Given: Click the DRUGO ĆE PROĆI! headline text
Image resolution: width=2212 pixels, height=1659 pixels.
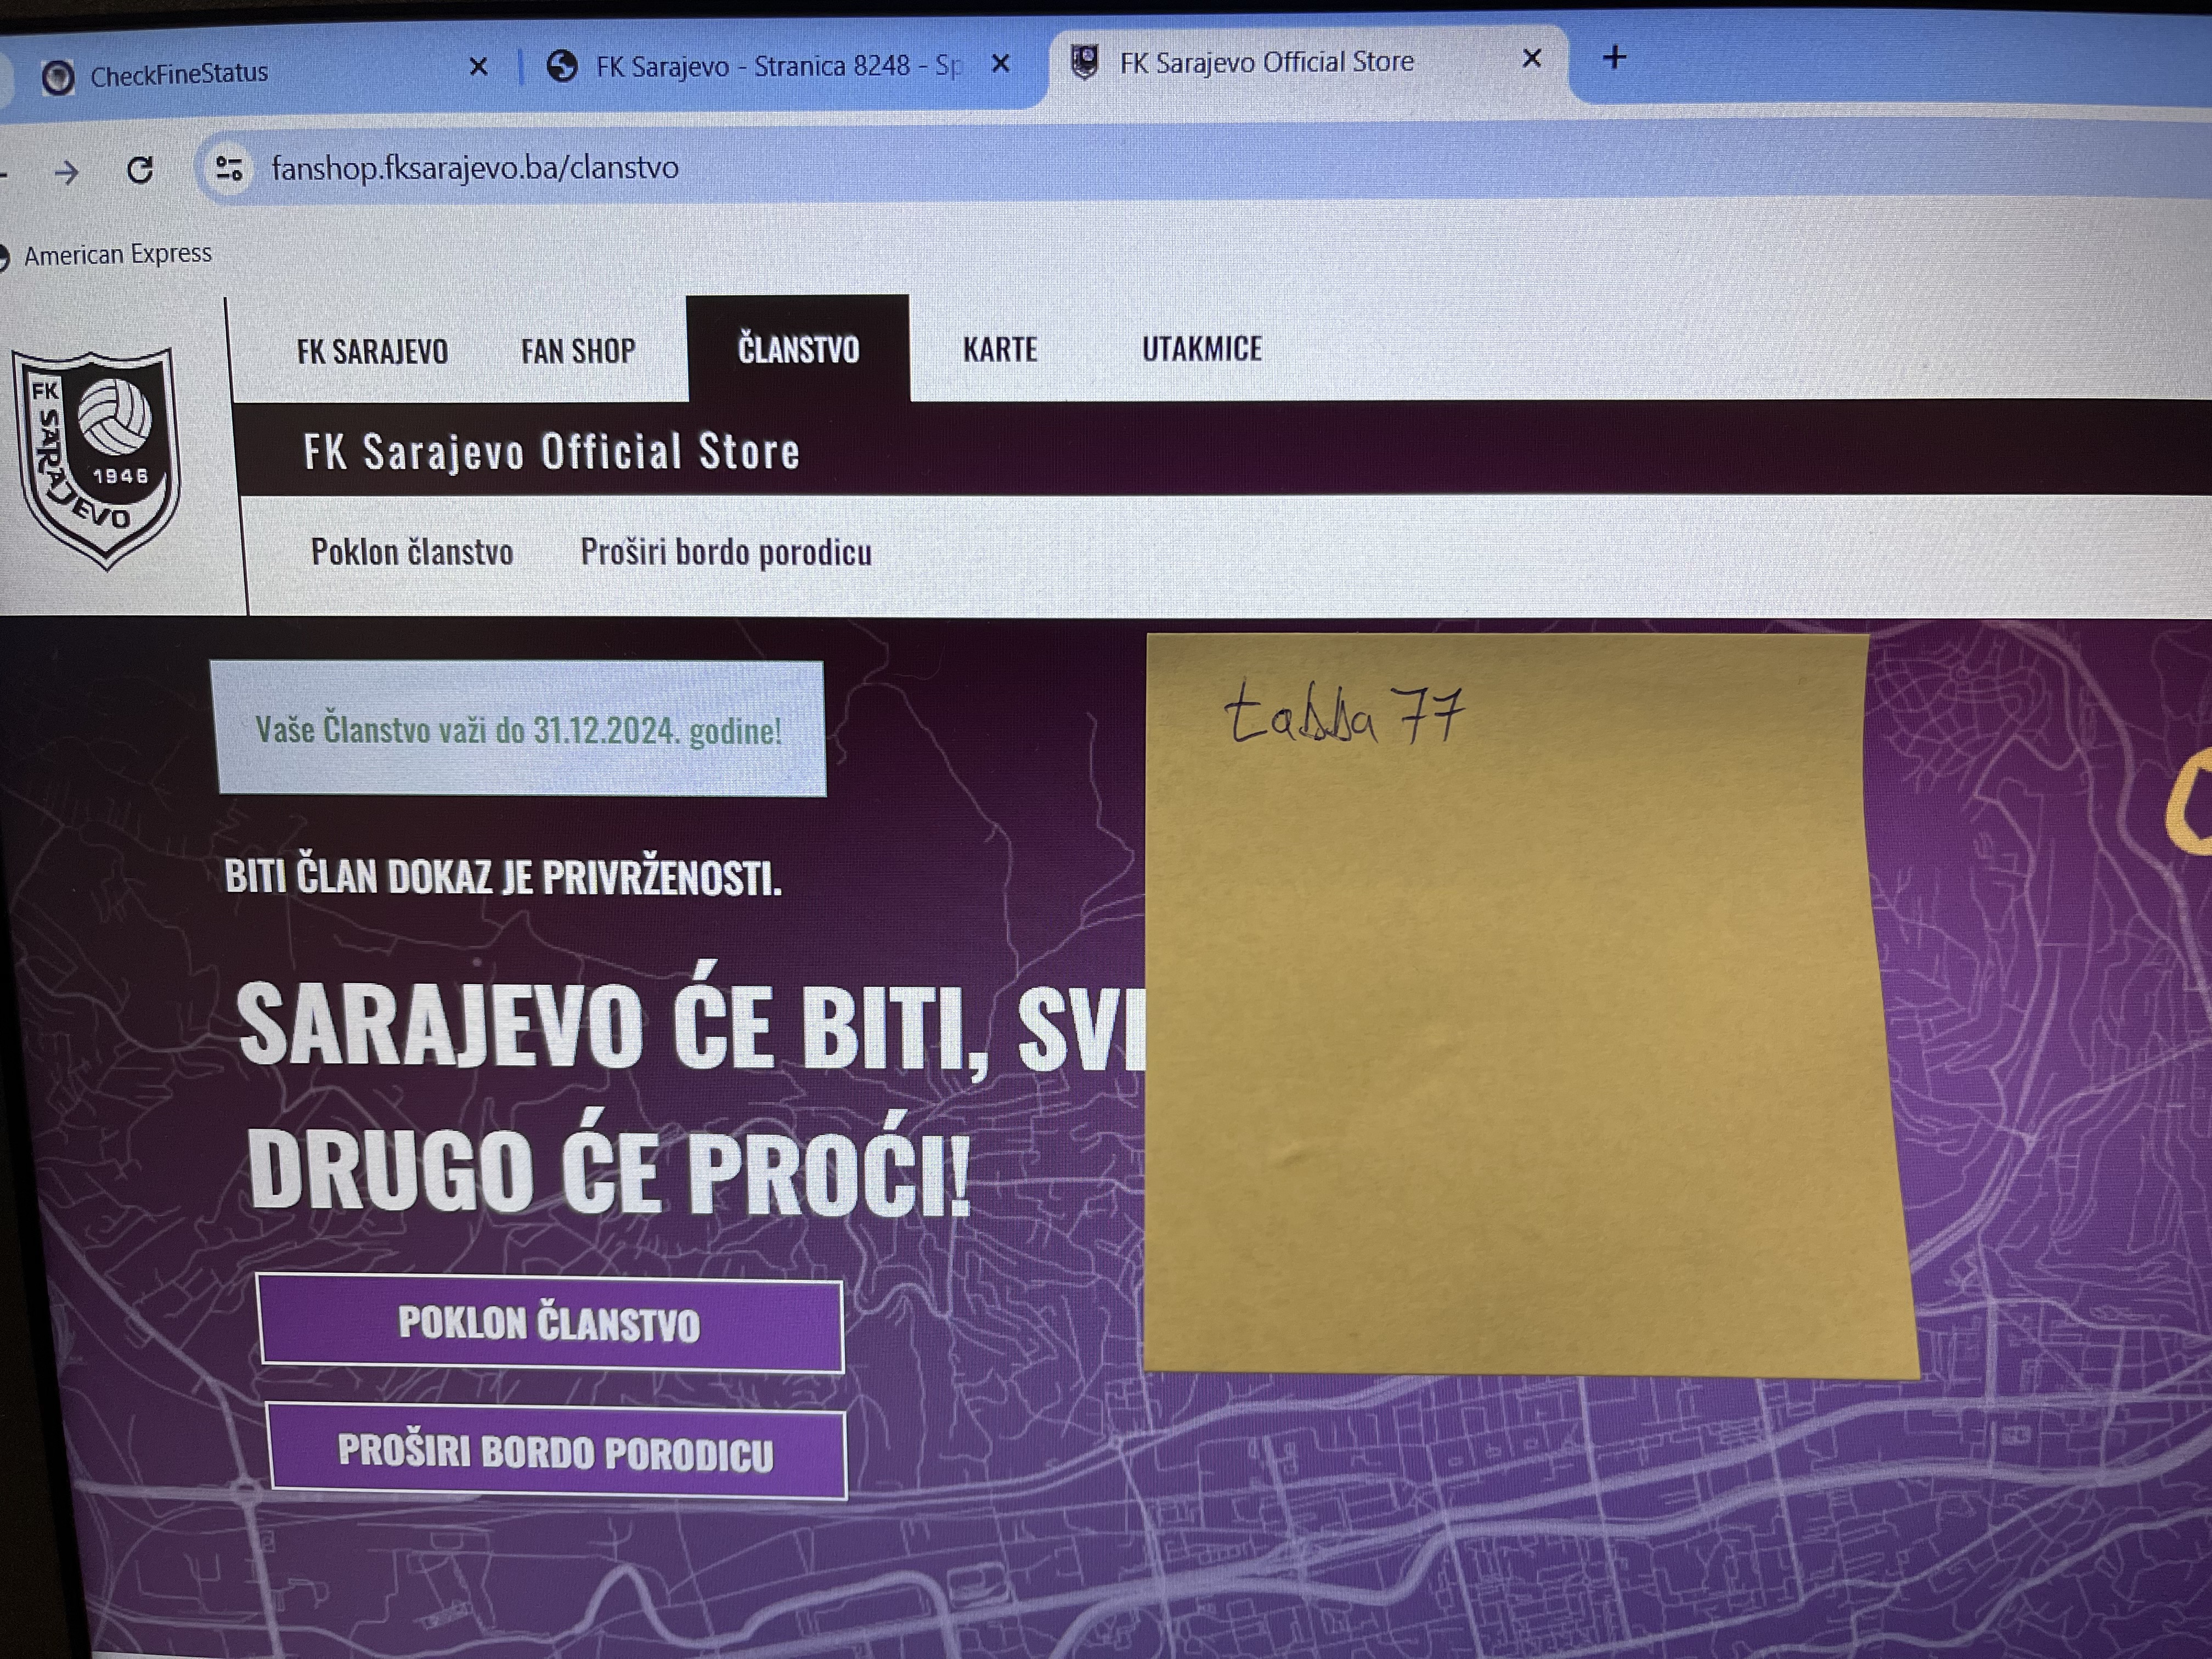Looking at the screenshot, I should (x=609, y=1167).
